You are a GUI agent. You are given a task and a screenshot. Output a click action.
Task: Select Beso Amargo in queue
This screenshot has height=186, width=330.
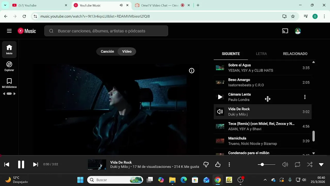click(x=262, y=82)
